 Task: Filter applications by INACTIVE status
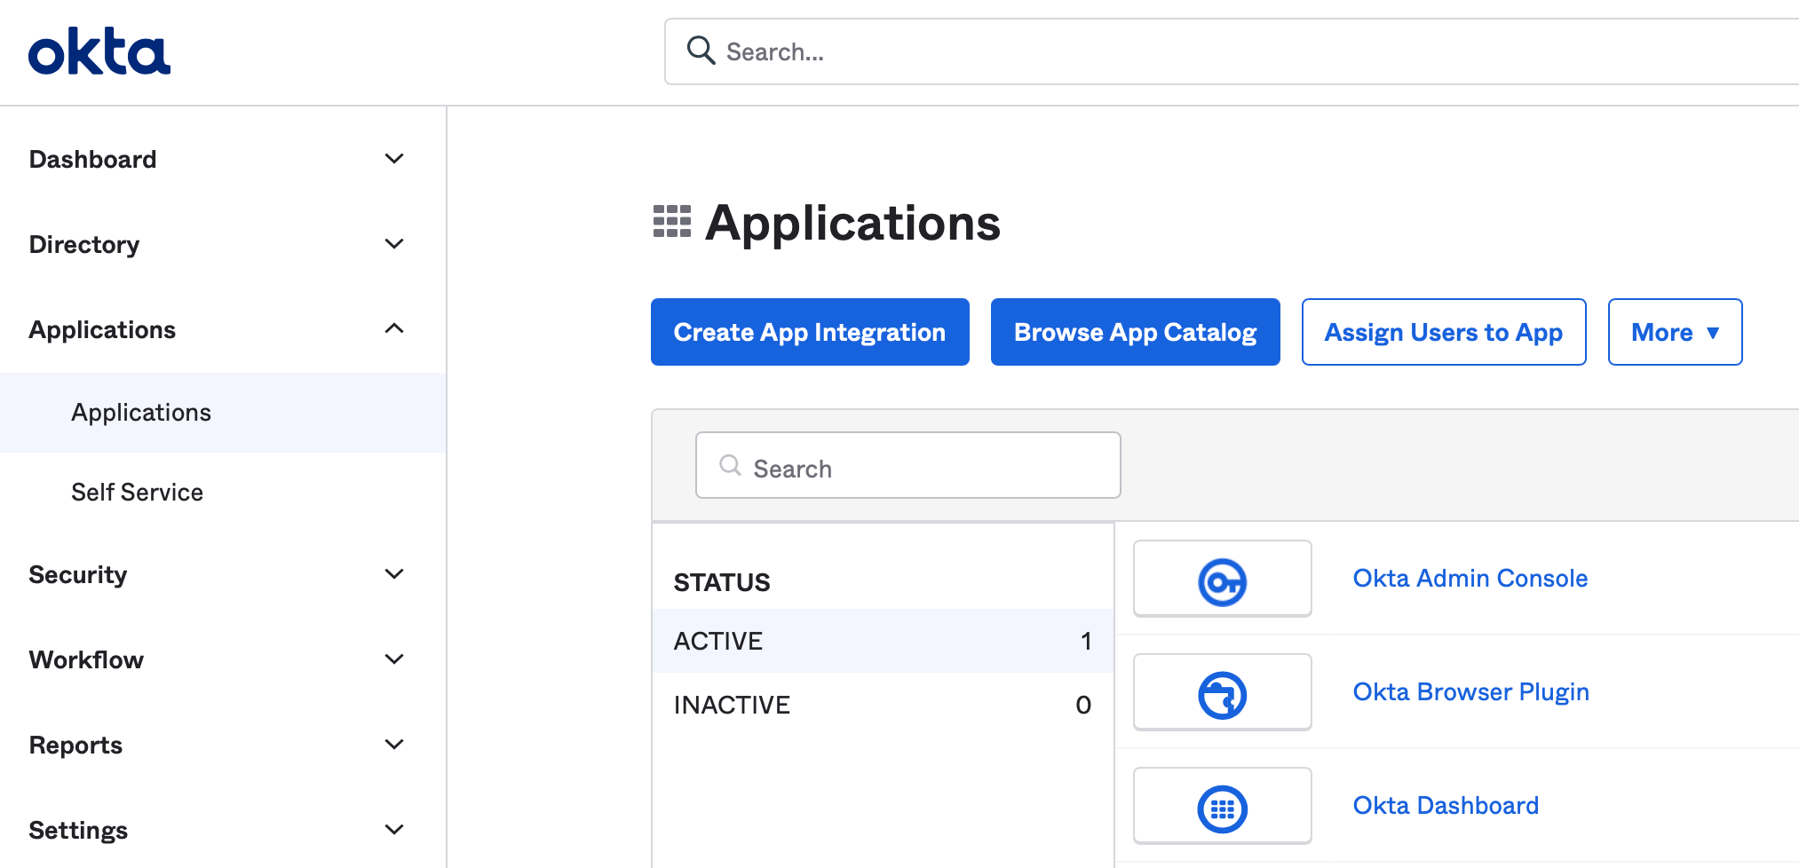pyautogui.click(x=732, y=705)
